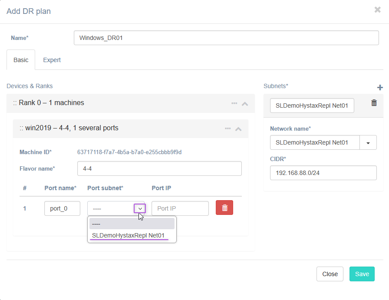
Task: Open win2019 machine ellipsis options menu
Action: (227, 129)
